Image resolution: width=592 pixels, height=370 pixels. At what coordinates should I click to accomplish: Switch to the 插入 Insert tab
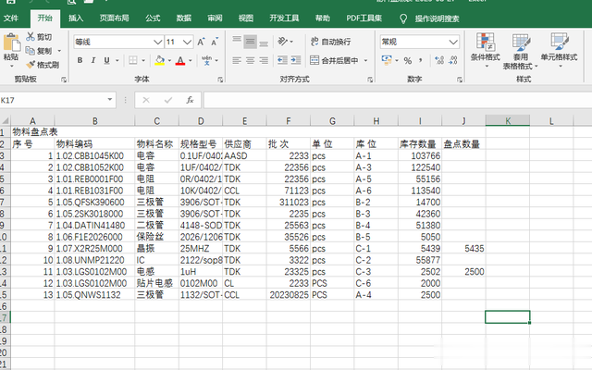point(76,18)
